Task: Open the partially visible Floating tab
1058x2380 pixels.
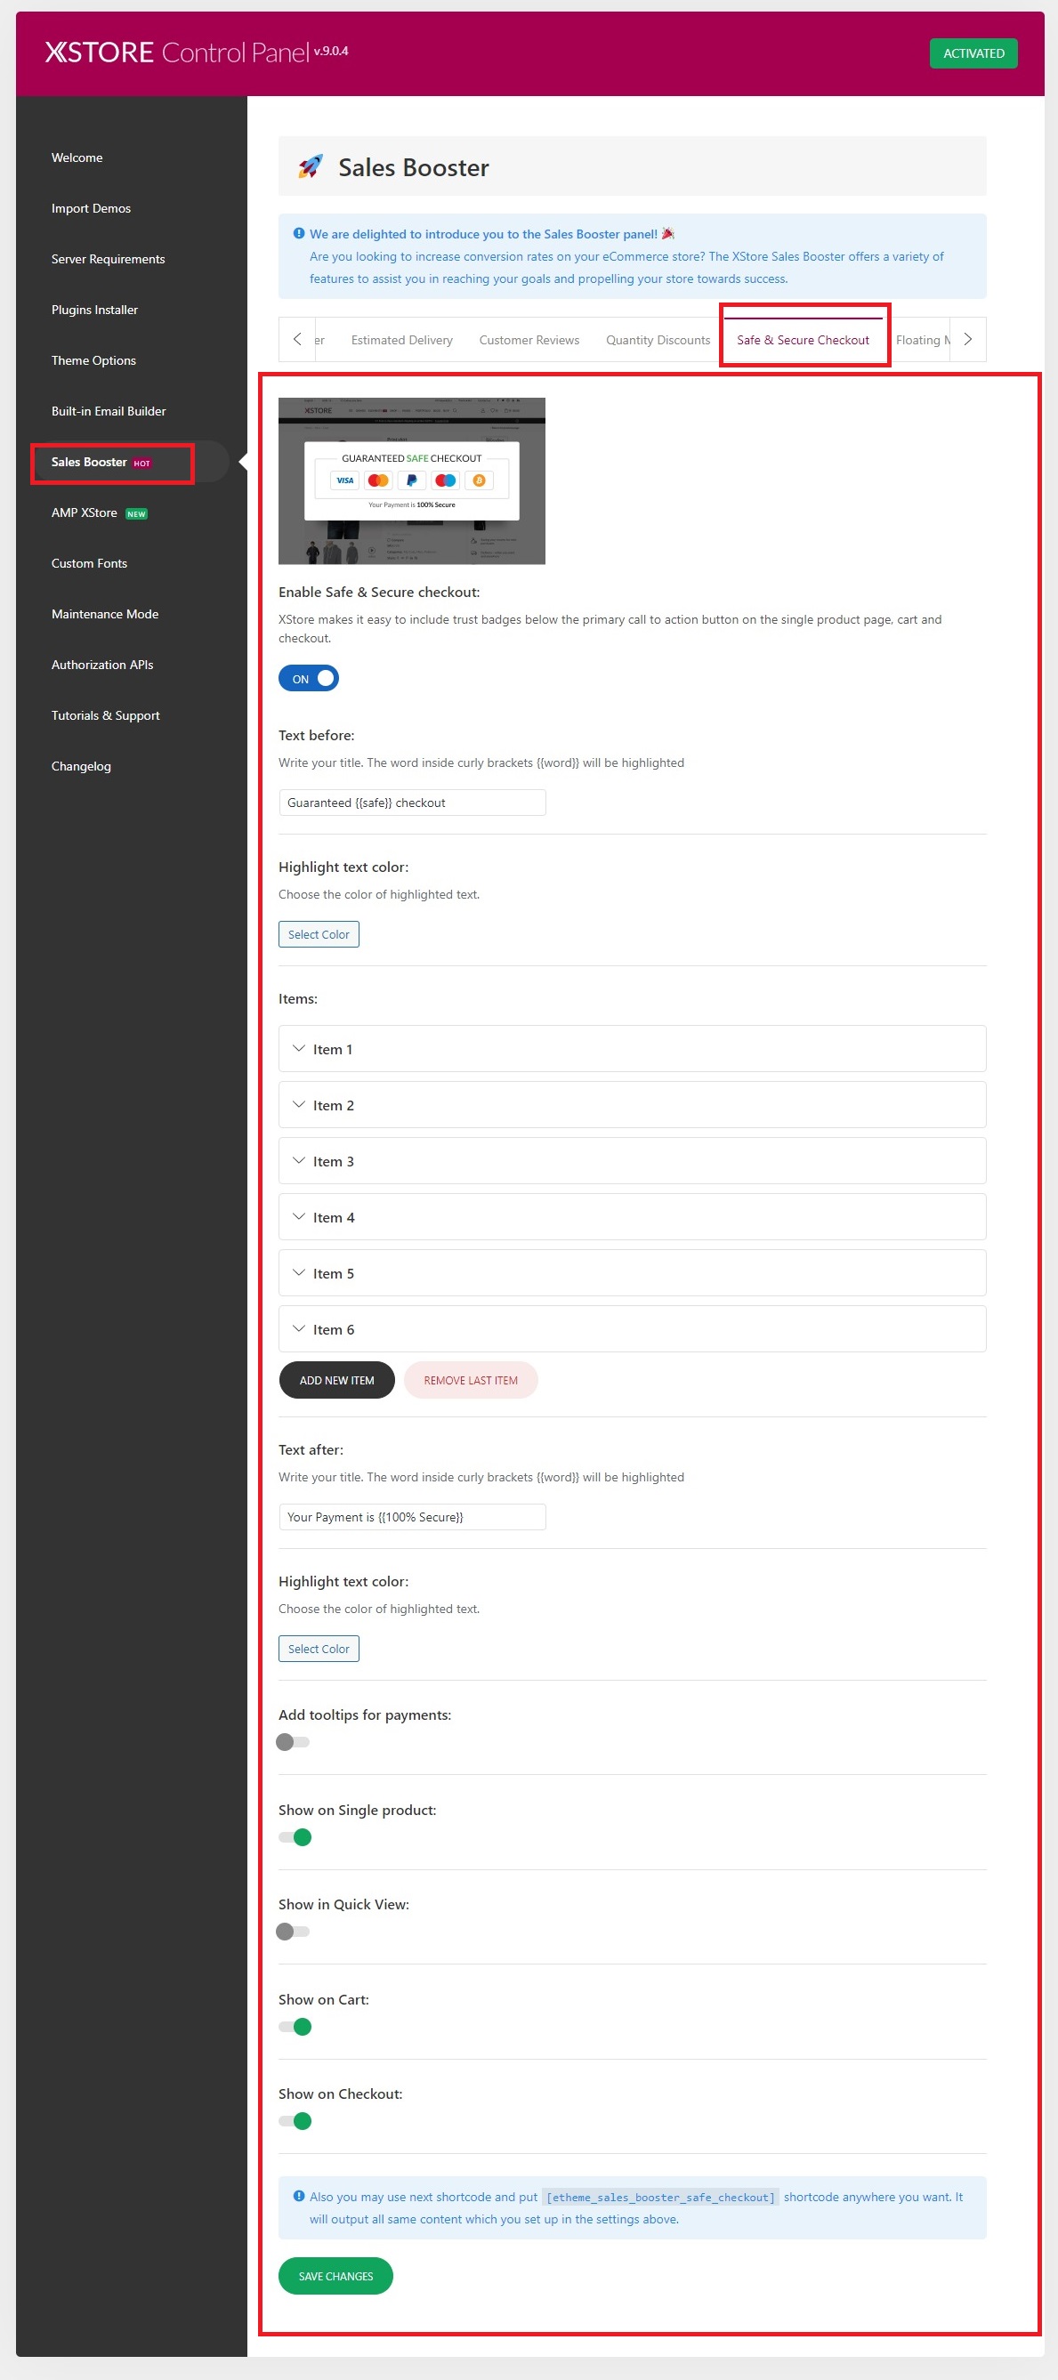Action: 922,340
